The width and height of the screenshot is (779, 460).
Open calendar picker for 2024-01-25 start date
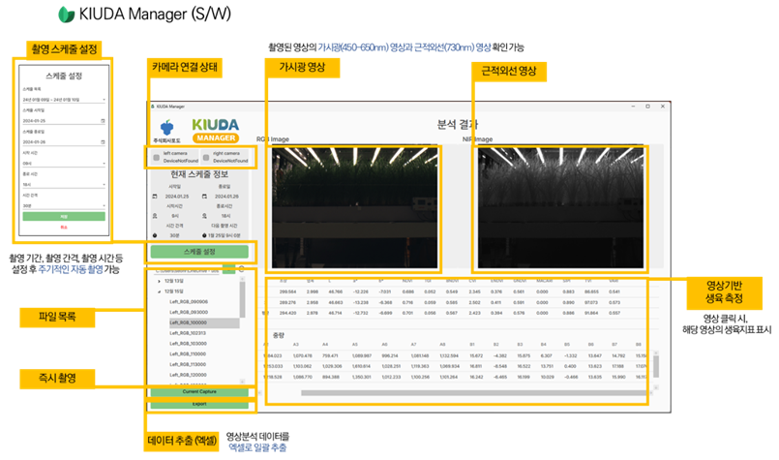click(x=103, y=121)
